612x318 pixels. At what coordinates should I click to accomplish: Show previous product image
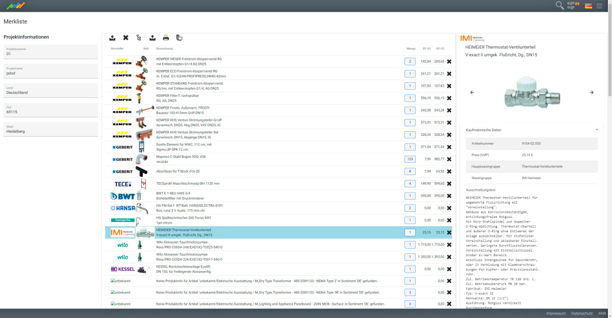472,92
